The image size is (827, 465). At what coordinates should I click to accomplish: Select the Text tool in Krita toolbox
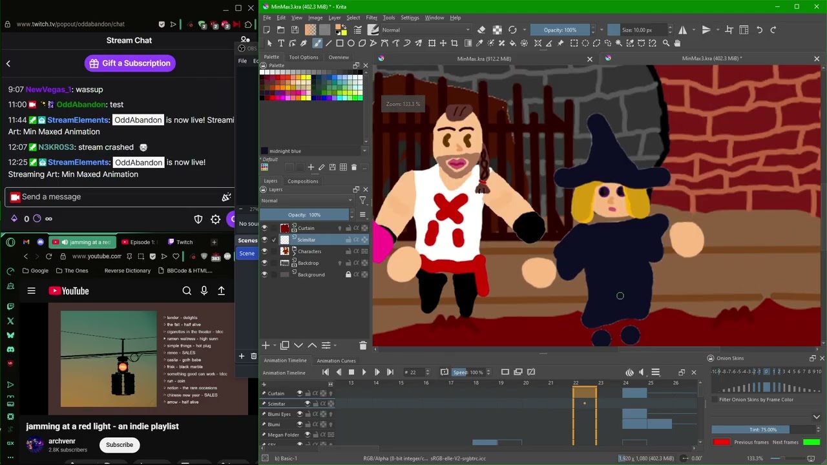281,43
